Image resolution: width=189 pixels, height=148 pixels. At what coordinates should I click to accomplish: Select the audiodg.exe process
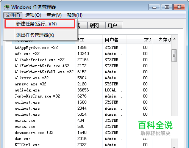tap(27, 90)
